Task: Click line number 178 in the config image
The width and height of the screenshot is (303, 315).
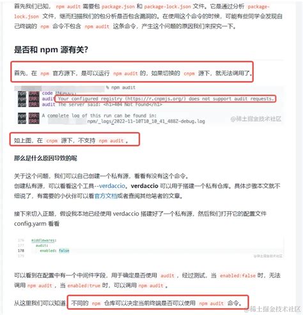Action: (x=21, y=251)
